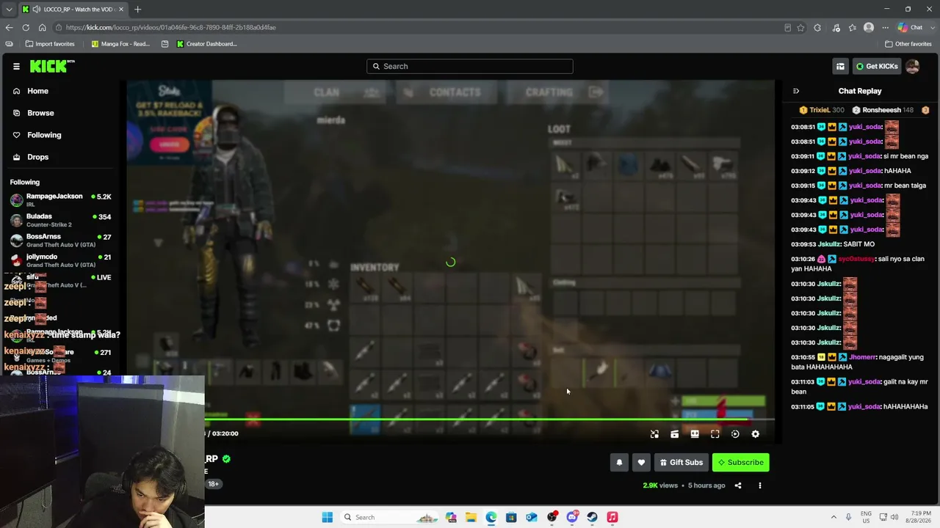Add this page to favorites star
This screenshot has height=528, width=940.
[800, 27]
